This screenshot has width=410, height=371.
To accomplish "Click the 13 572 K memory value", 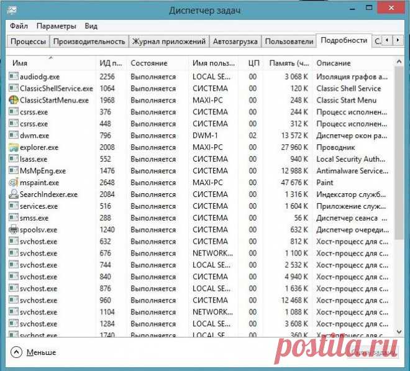I will (x=294, y=135).
